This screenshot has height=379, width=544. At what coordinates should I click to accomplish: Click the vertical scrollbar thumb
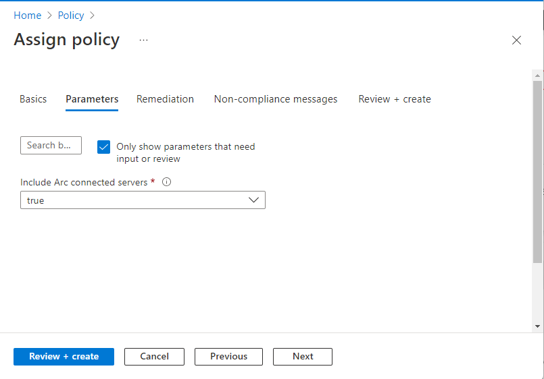(537, 172)
